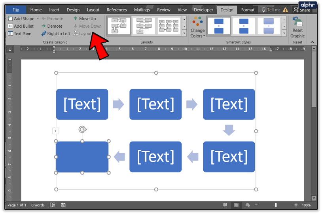322x214 pixels.
Task: Switch to Web Layout view
Action: pos(248,205)
